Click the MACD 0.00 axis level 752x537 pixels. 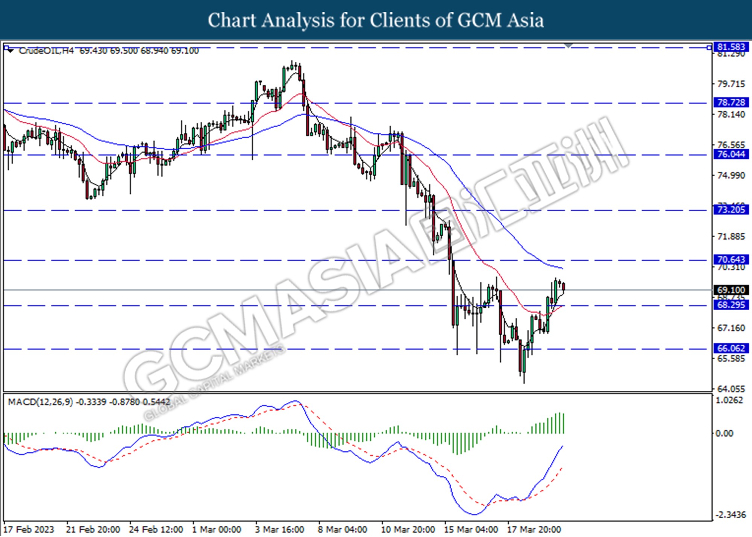pyautogui.click(x=724, y=434)
